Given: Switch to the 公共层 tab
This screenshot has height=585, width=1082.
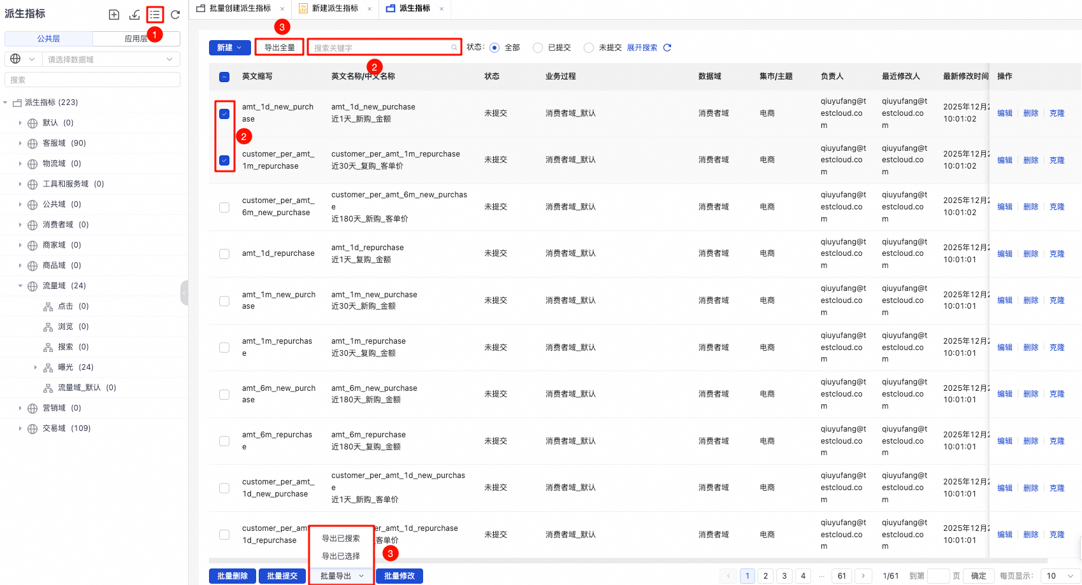Looking at the screenshot, I should [x=48, y=39].
